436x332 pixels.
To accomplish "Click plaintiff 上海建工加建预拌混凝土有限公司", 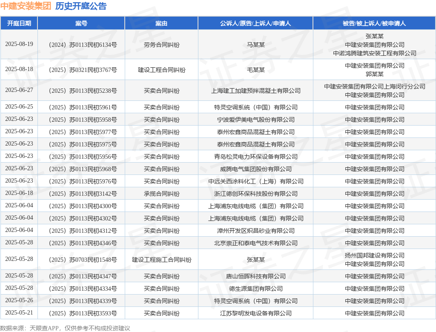I will tap(256, 91).
